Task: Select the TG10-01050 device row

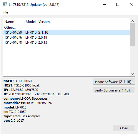Action: (x=67, y=33)
